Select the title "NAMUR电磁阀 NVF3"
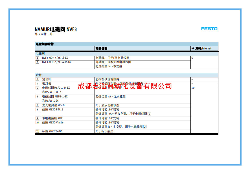250x174 pixels. point(56,29)
